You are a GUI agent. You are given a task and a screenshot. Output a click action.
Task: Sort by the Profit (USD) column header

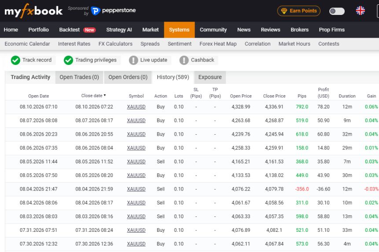(x=324, y=93)
